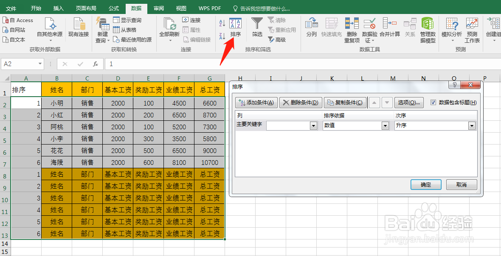Confirm sort with 确定 button
The height and width of the screenshot is (256, 501).
pyautogui.click(x=426, y=185)
